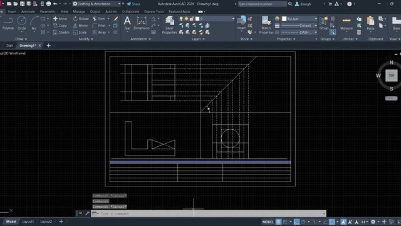Click the Trim tool
The height and width of the screenshot is (226, 401).
pyautogui.click(x=99, y=19)
